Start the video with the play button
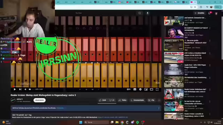 pos(15,90)
